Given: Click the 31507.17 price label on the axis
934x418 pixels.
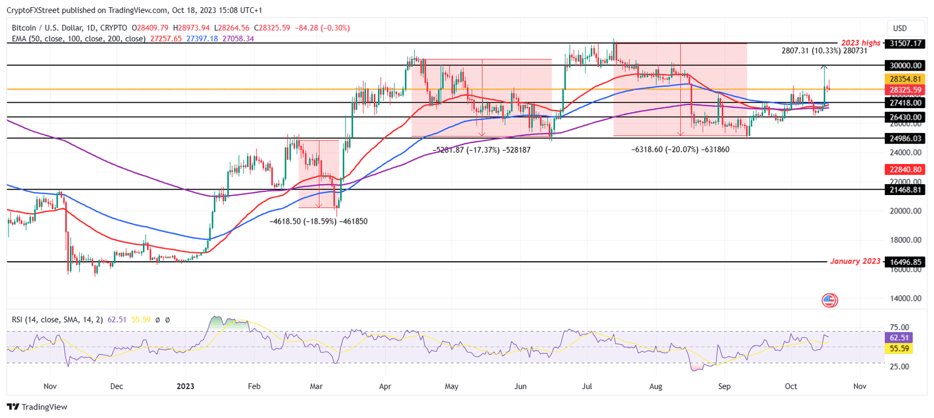Looking at the screenshot, I should pyautogui.click(x=905, y=43).
